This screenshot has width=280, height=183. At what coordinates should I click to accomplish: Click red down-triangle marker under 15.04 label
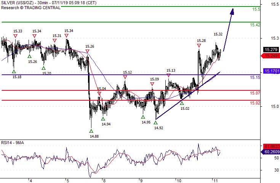click(x=99, y=94)
